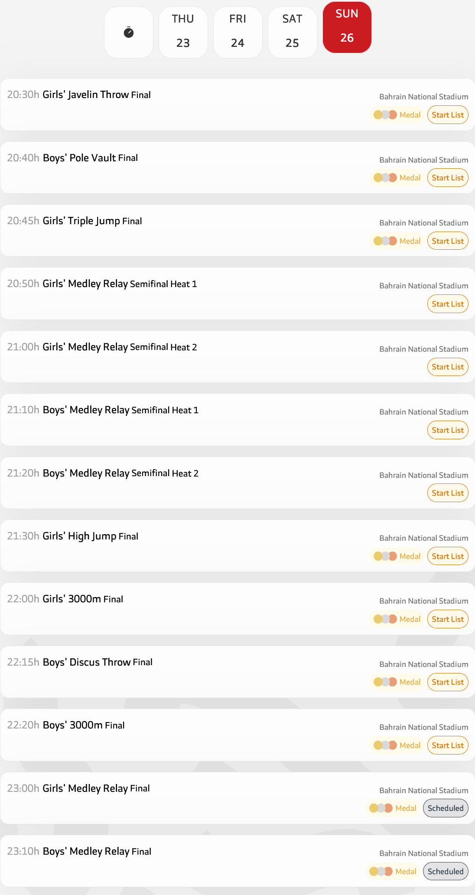Select the THU 23 date tab
Image resolution: width=475 pixels, height=895 pixels.
183,33
